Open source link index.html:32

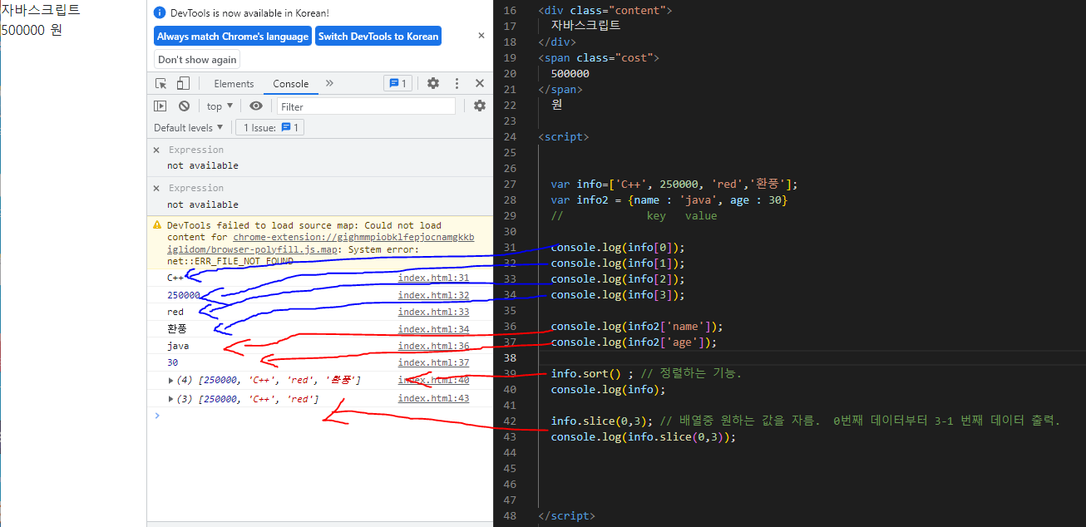(433, 295)
